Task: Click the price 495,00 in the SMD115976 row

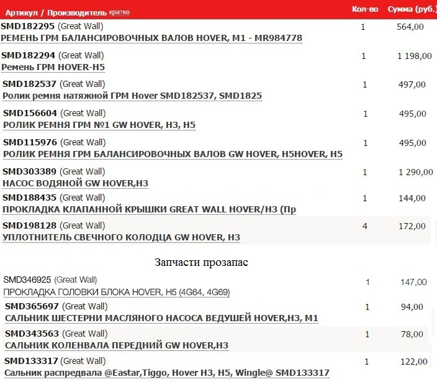Action: click(412, 143)
